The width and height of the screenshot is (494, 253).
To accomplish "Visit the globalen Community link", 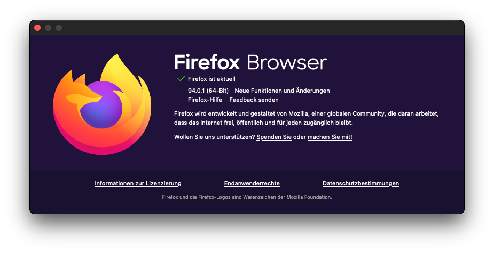I will (x=356, y=113).
